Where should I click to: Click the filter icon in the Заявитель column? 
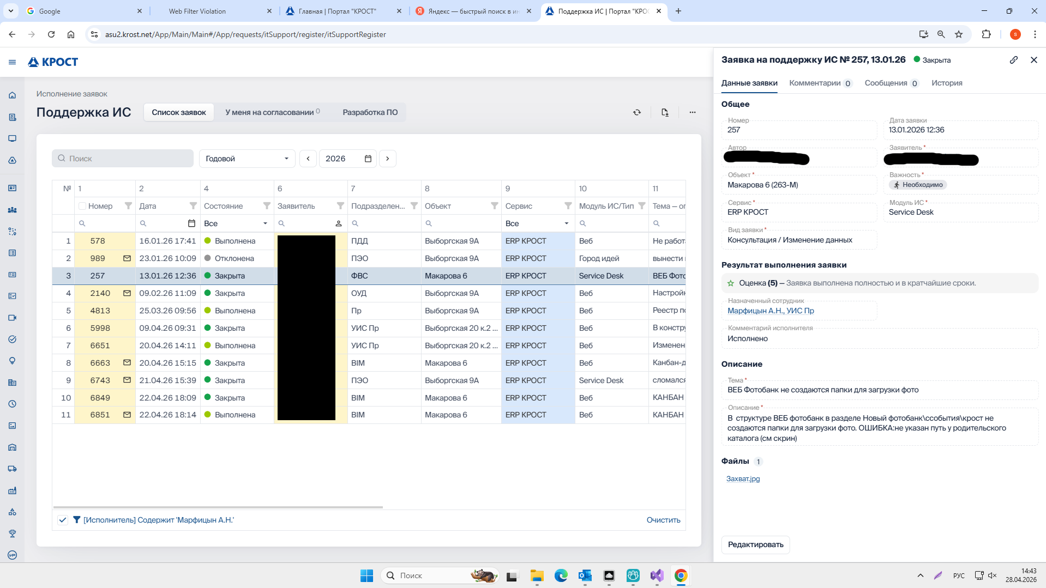(340, 206)
